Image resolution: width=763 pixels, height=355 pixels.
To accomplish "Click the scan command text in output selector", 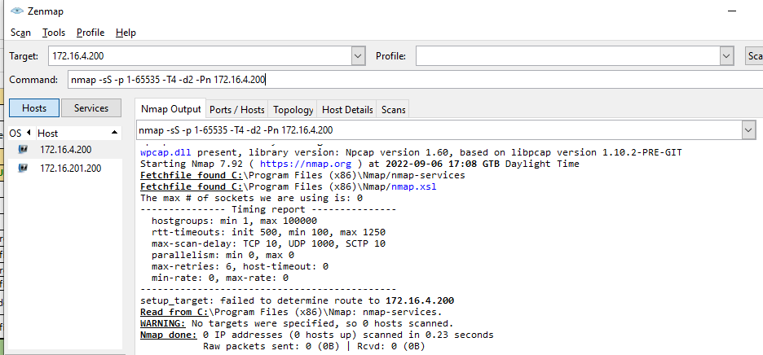I will point(236,130).
